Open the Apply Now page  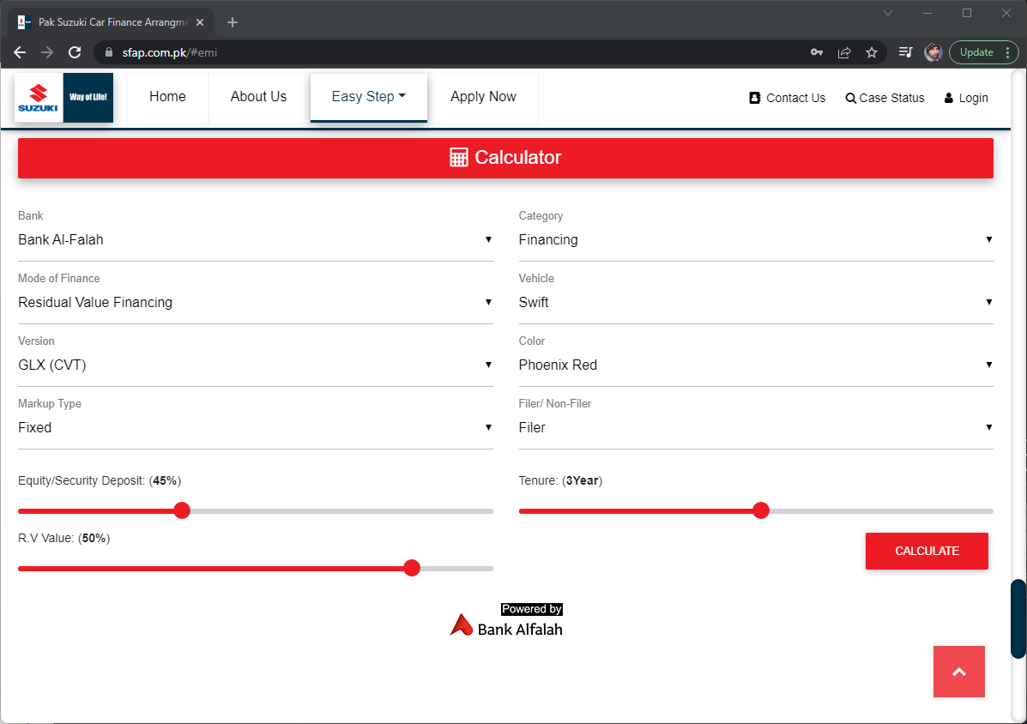pos(483,97)
